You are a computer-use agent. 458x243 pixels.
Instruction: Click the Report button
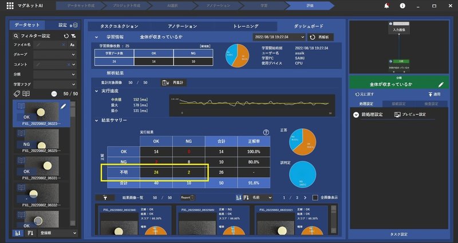pyautogui.click(x=188, y=197)
